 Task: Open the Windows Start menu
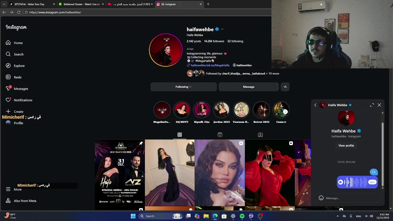[133, 216]
